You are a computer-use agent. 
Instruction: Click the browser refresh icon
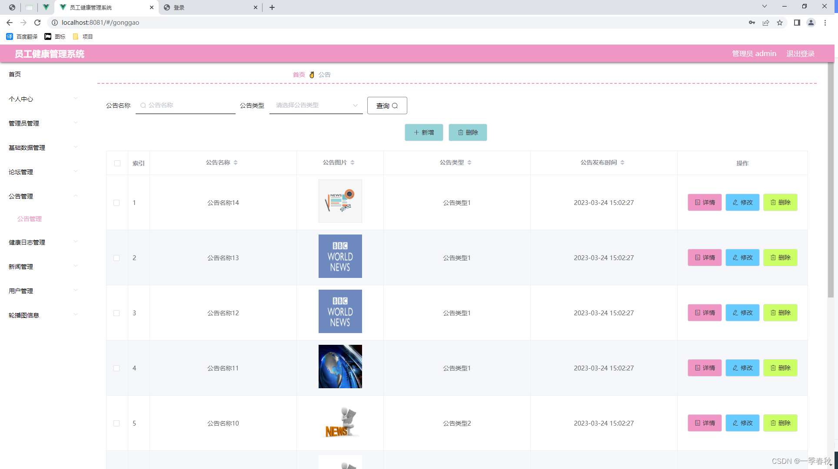[37, 22]
